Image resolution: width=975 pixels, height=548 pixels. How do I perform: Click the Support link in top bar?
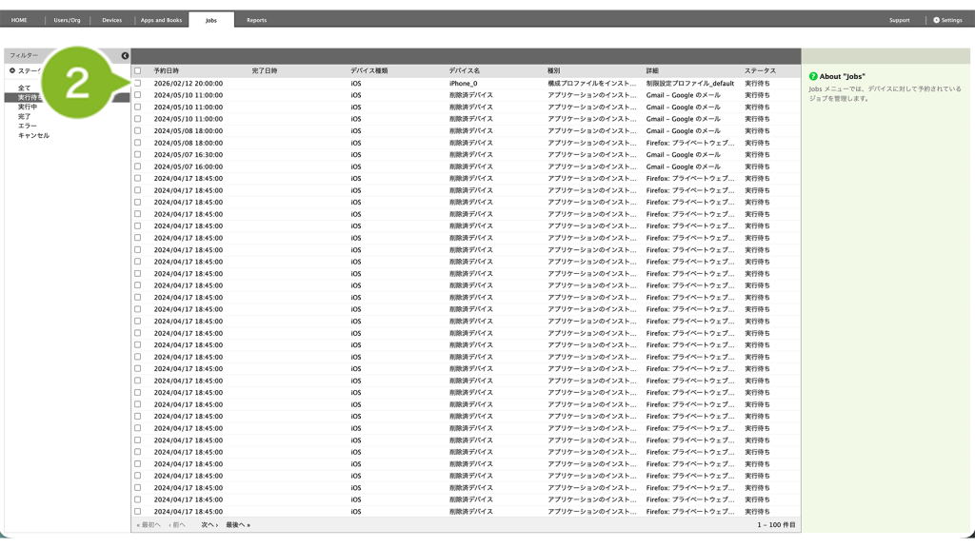click(899, 20)
